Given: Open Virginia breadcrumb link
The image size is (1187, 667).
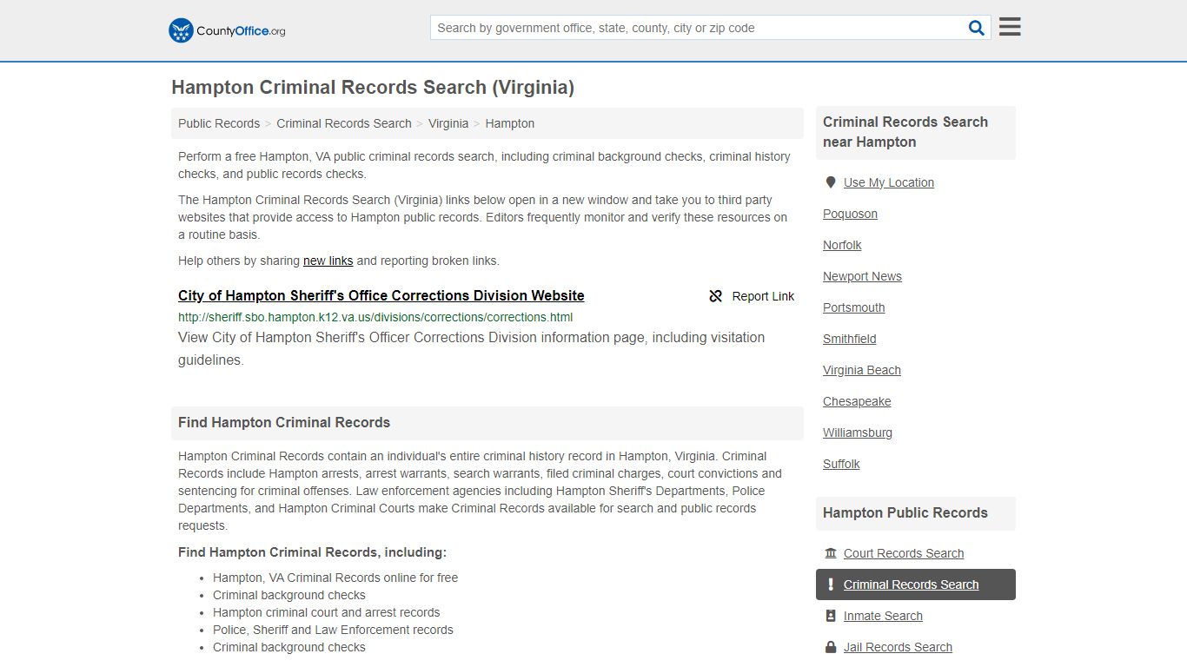Looking at the screenshot, I should (x=448, y=123).
